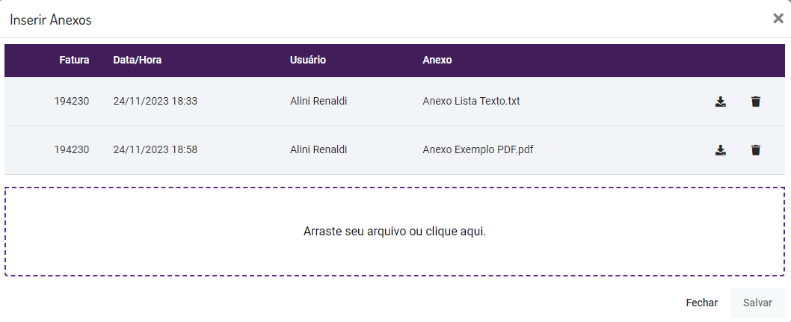Delete the Anexo Exemplo PDF.pdf attachment
This screenshot has height=322, width=791.
pos(755,150)
